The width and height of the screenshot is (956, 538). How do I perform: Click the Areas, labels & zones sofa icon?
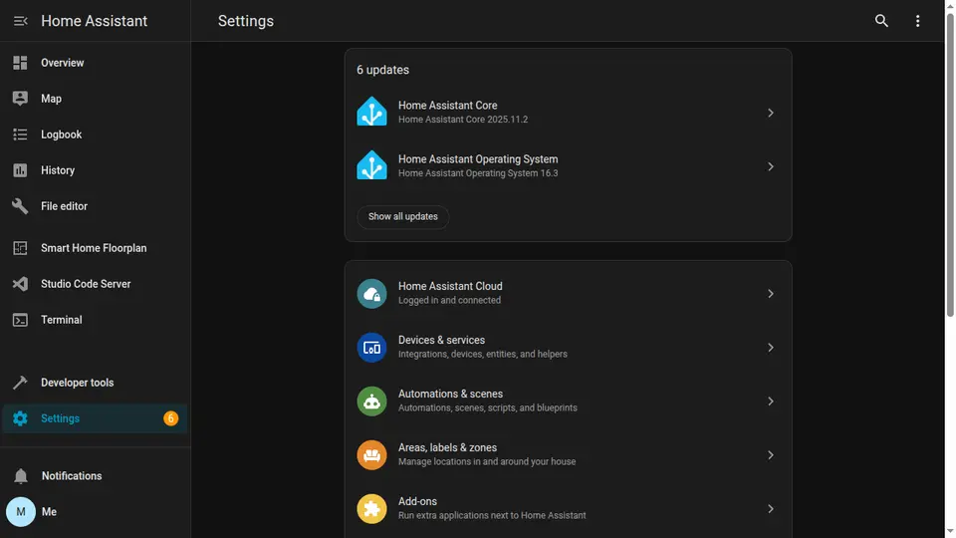point(371,455)
